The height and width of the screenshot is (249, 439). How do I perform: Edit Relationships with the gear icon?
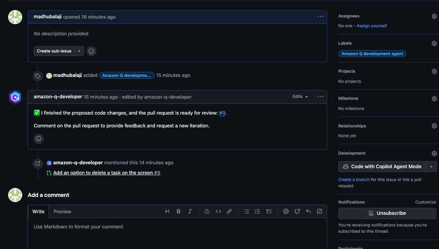[434, 126]
